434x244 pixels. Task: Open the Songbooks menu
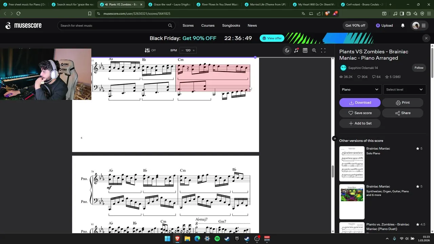click(231, 25)
